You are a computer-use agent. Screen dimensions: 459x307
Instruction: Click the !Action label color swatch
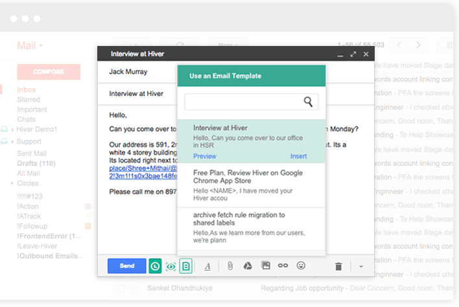pos(88,207)
